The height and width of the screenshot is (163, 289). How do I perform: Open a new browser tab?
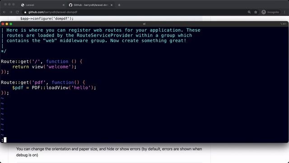[x=119, y=5]
